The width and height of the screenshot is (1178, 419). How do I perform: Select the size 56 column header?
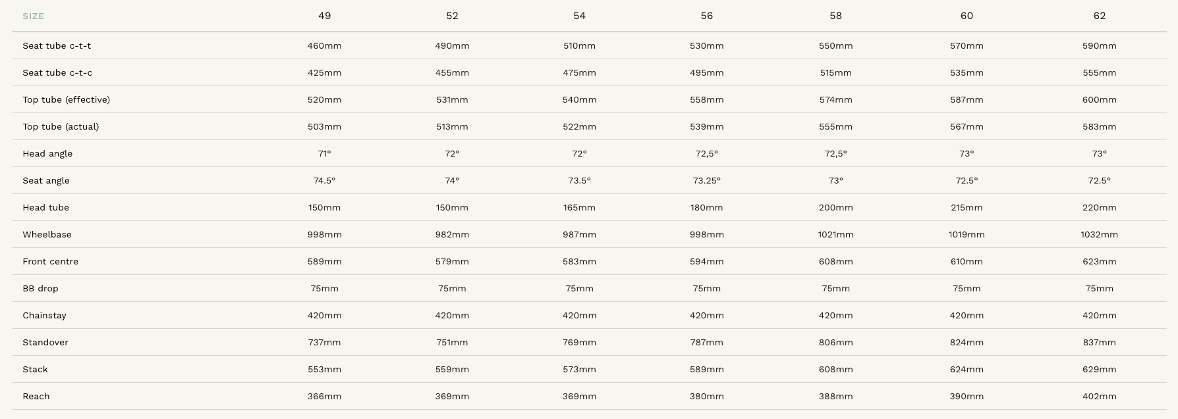click(707, 16)
